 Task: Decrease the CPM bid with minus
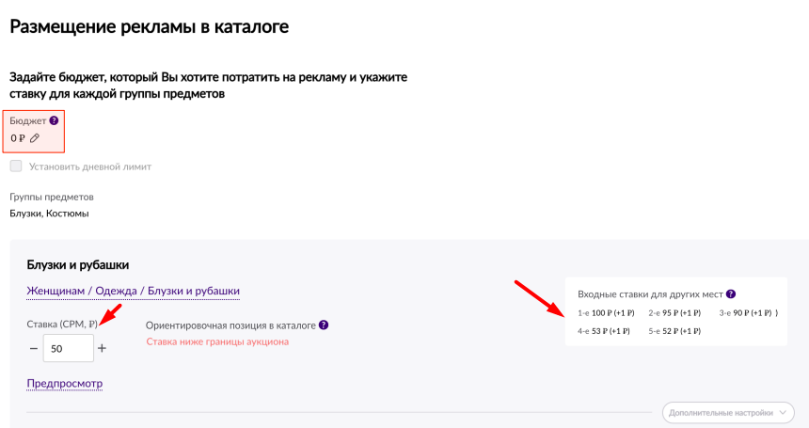click(34, 348)
